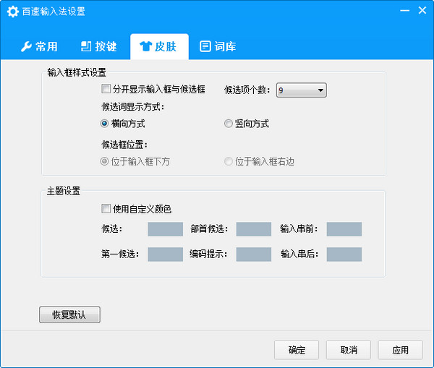The height and width of the screenshot is (368, 434).
Task: Open the 词库 tab
Action: pyautogui.click(x=218, y=47)
